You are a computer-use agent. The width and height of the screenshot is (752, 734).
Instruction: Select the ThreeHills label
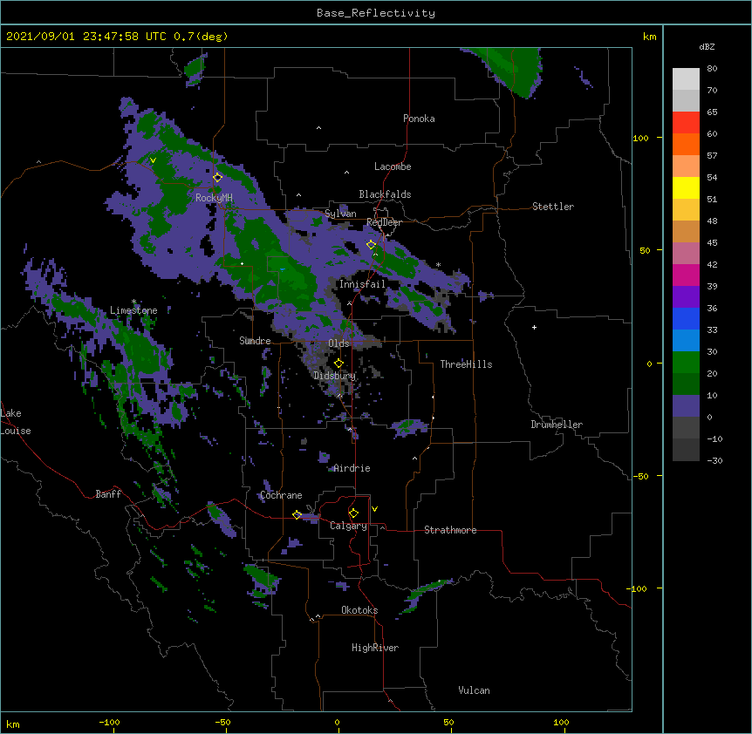tap(466, 364)
